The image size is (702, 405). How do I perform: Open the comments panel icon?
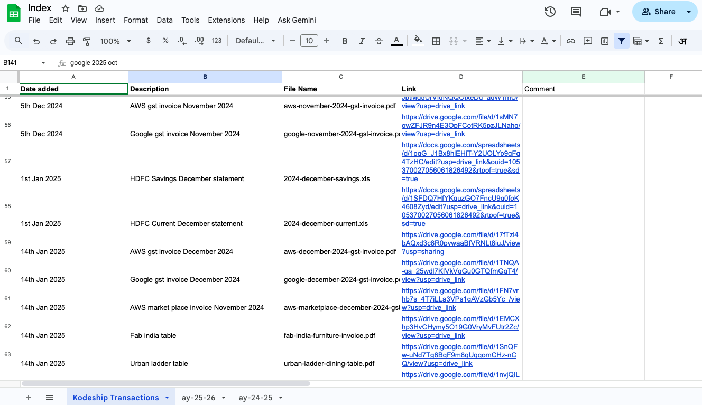pos(576,12)
